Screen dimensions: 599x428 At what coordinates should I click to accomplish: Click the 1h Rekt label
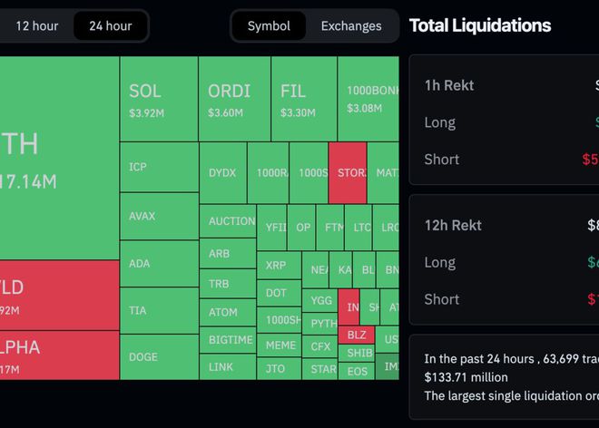tap(449, 85)
